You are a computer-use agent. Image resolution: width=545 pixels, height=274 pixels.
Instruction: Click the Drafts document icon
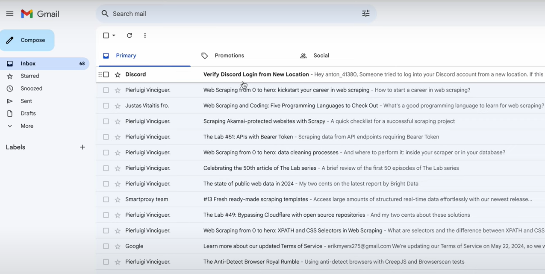pos(10,113)
